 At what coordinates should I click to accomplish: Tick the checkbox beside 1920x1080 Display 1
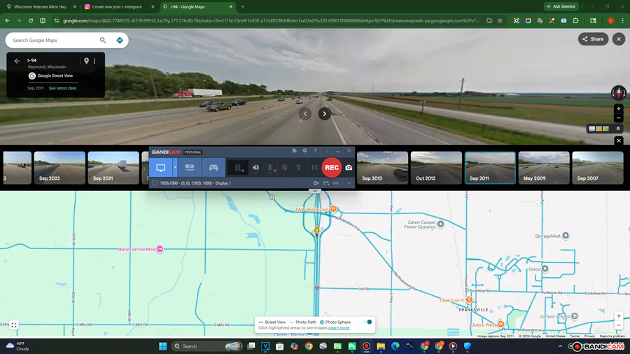(x=155, y=183)
